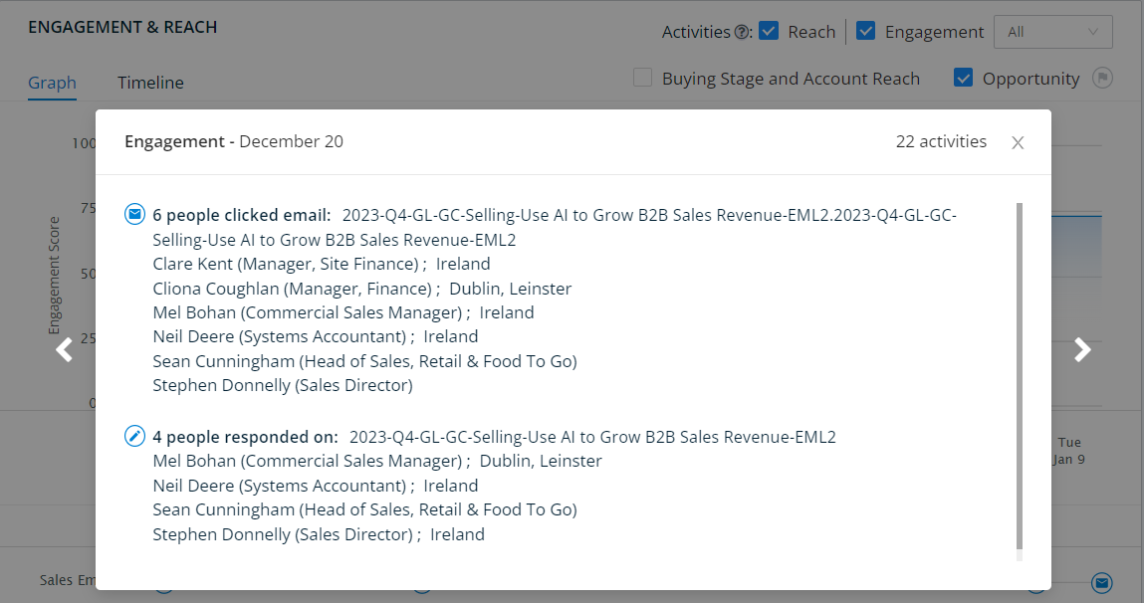Screen dimensions: 1144x603
Task: Click the pencil icon beside '4 people responded on'
Action: [135, 436]
